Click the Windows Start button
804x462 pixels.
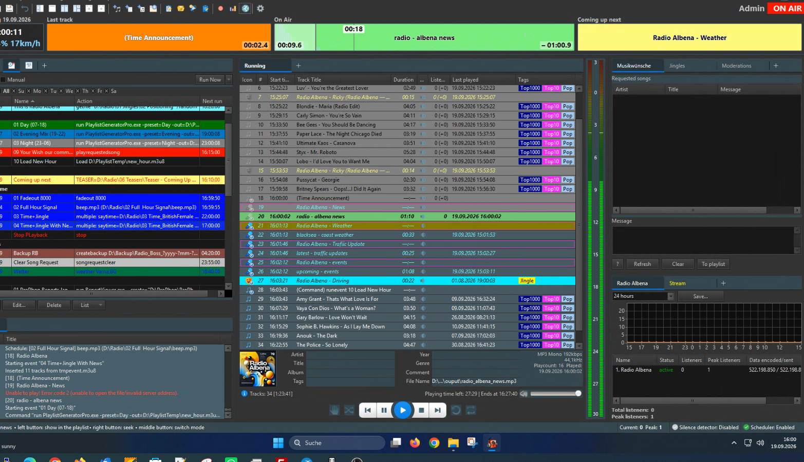pos(278,443)
